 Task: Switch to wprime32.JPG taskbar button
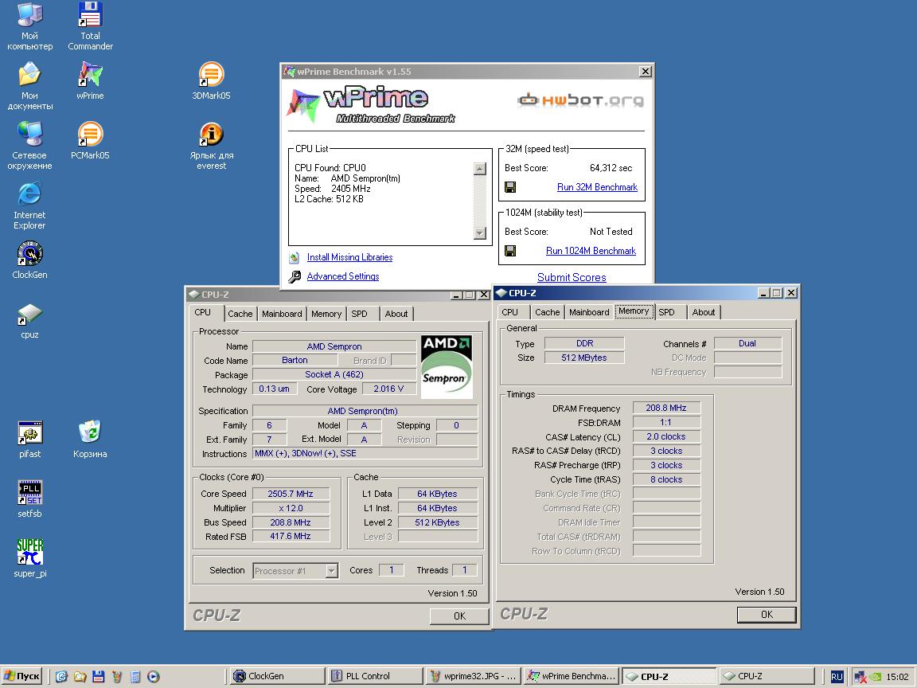click(x=473, y=676)
